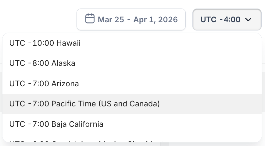The width and height of the screenshot is (265, 146).
Task: Click the calendar icon in the date picker
Action: 90,19
